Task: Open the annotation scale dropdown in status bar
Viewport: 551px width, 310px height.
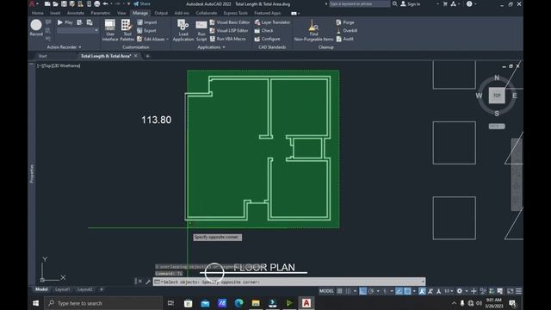Action: 449,291
